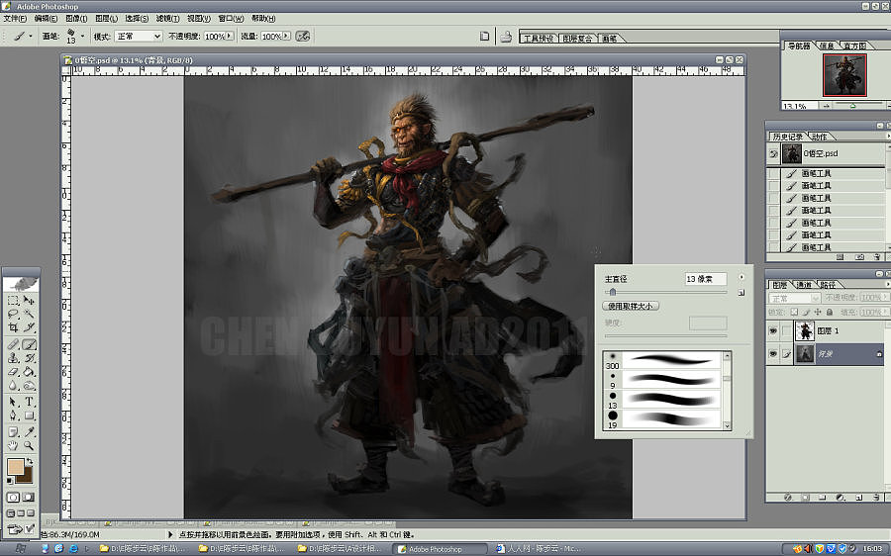
Task: Click the 主直径 pixel size input field
Action: click(x=705, y=280)
